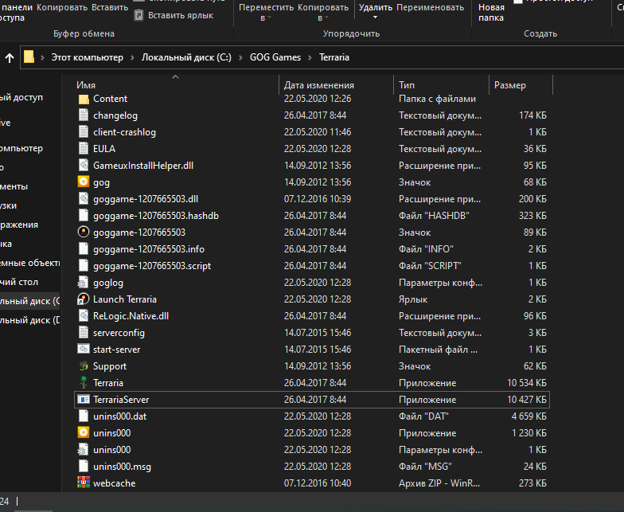624x512 pixels.
Task: Click the webcache WinRAR archive icon
Action: 84,483
